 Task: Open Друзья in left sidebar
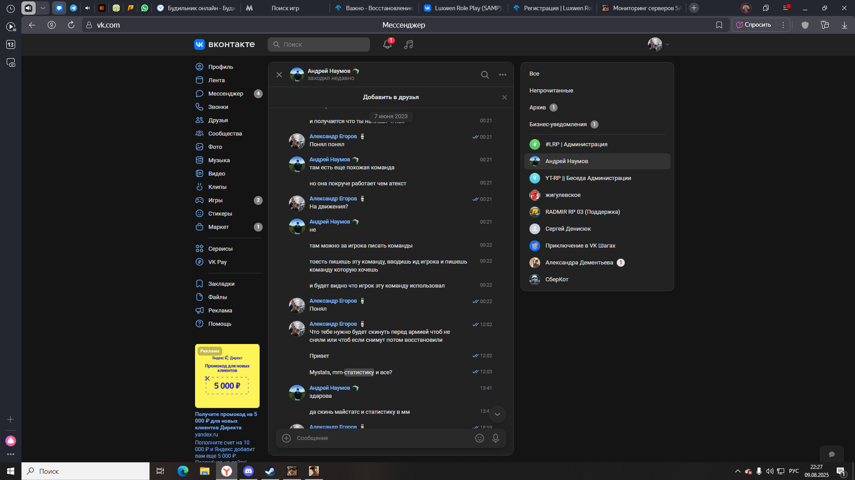click(218, 120)
